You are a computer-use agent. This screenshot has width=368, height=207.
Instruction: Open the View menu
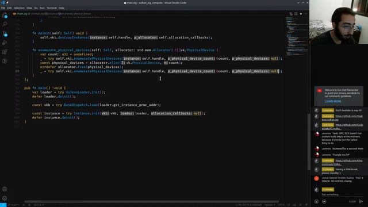point(29,8)
